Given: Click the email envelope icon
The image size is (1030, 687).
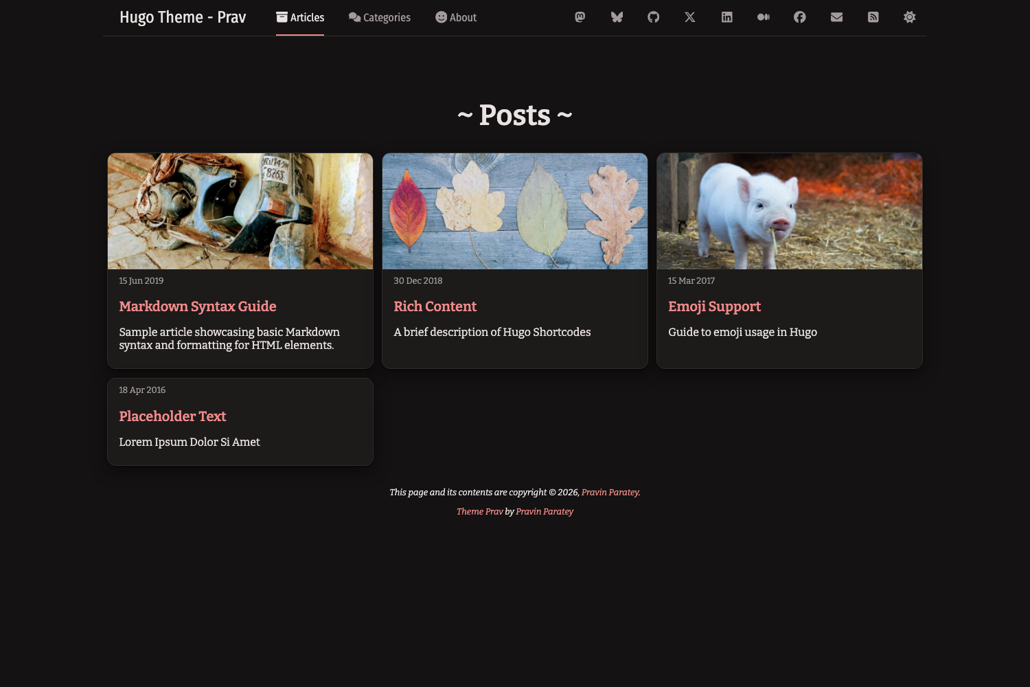Looking at the screenshot, I should 836,17.
